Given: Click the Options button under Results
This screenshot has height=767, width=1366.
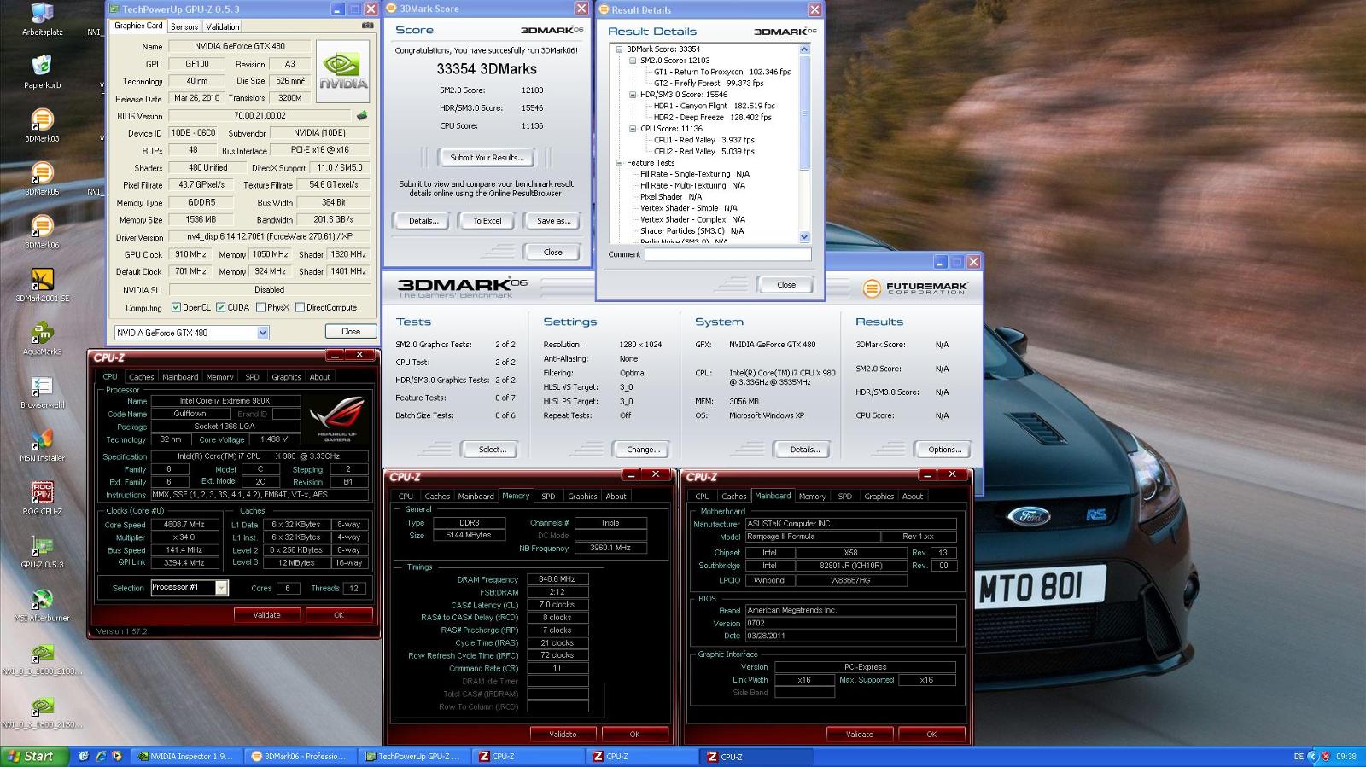Looking at the screenshot, I should 944,450.
